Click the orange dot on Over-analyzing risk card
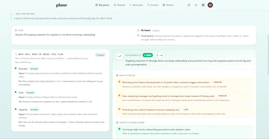Image resolution: width=269 pixels, height=139 pixels. [x=119, y=95]
